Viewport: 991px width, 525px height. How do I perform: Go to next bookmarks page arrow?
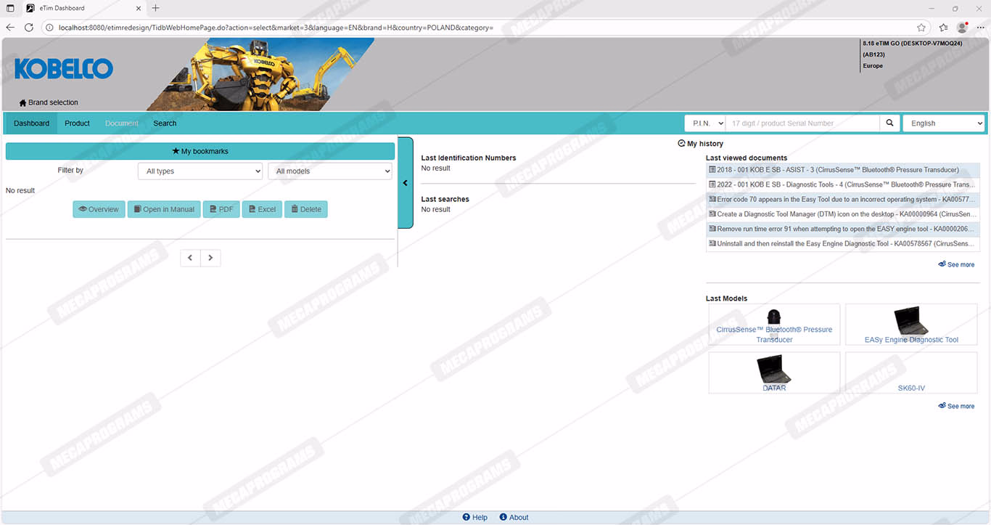point(210,258)
